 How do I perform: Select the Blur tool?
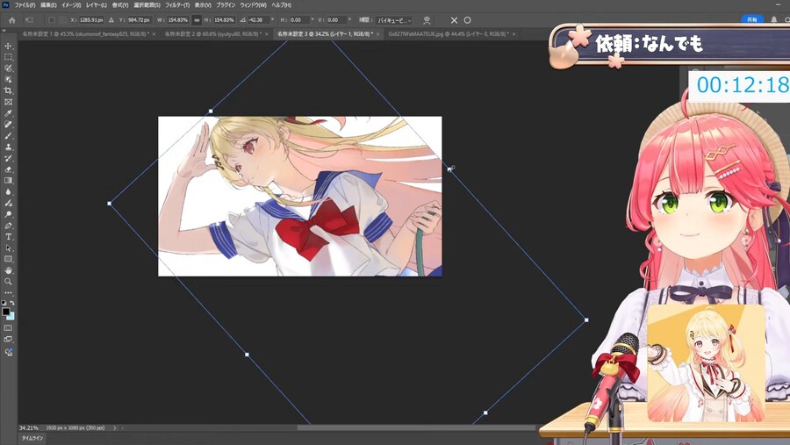tap(8, 191)
